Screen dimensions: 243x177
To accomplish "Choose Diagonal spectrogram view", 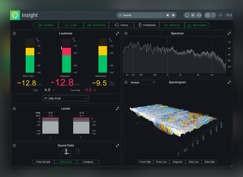I will [177, 162].
